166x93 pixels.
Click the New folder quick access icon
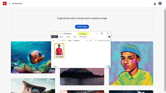coord(59,34)
